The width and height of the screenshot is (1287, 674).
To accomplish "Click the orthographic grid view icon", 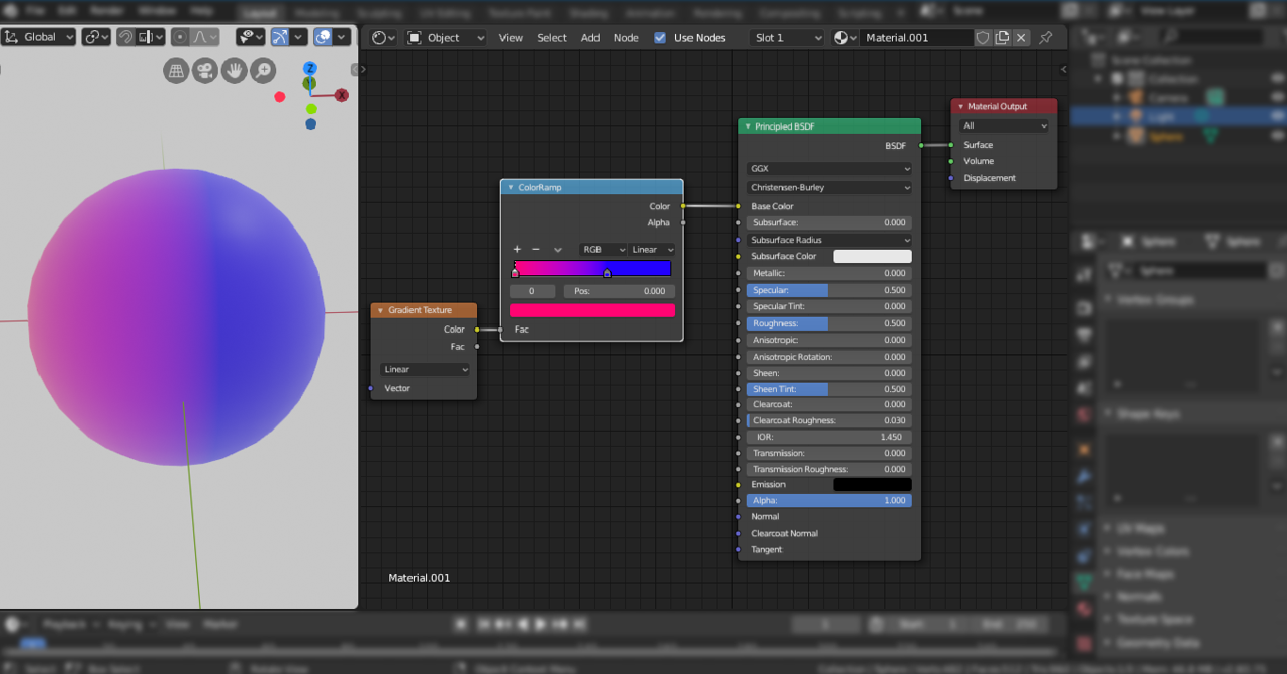I will click(176, 71).
